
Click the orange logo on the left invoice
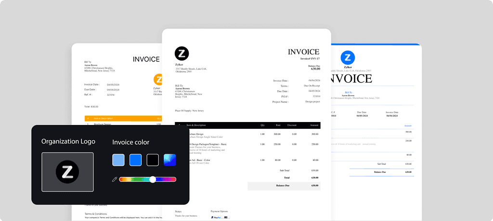click(158, 79)
